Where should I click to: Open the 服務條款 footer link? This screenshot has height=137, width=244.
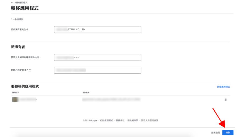point(120,121)
